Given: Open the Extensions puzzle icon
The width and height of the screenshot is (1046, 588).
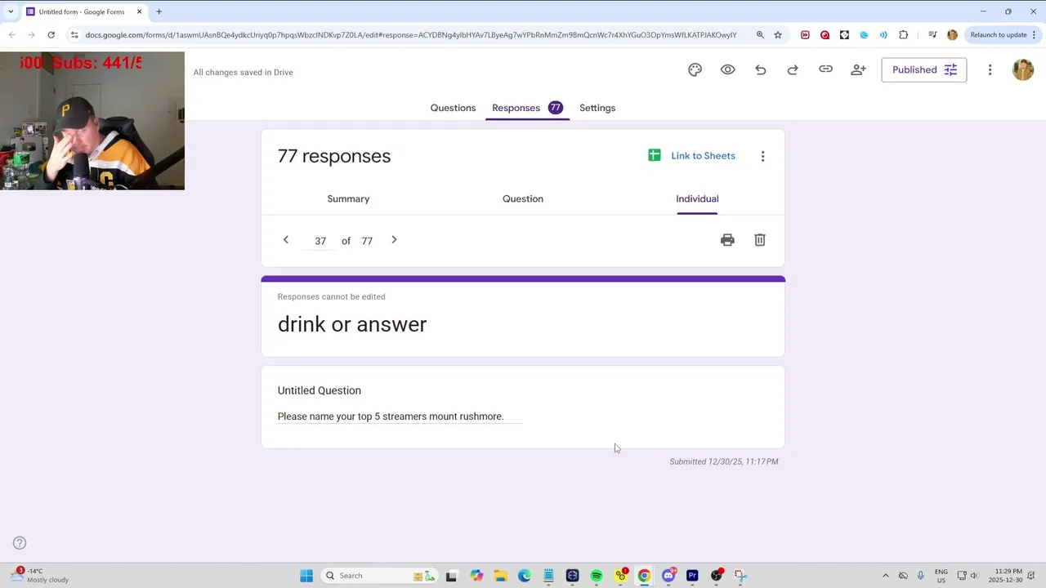Looking at the screenshot, I should pyautogui.click(x=903, y=35).
